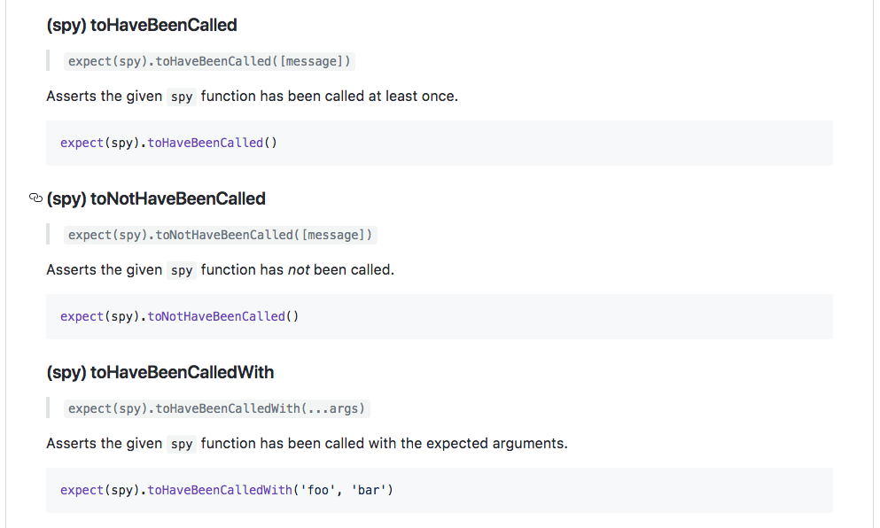
Task: Click inline "spy" code in the "not been called" sentence
Action: click(x=182, y=270)
